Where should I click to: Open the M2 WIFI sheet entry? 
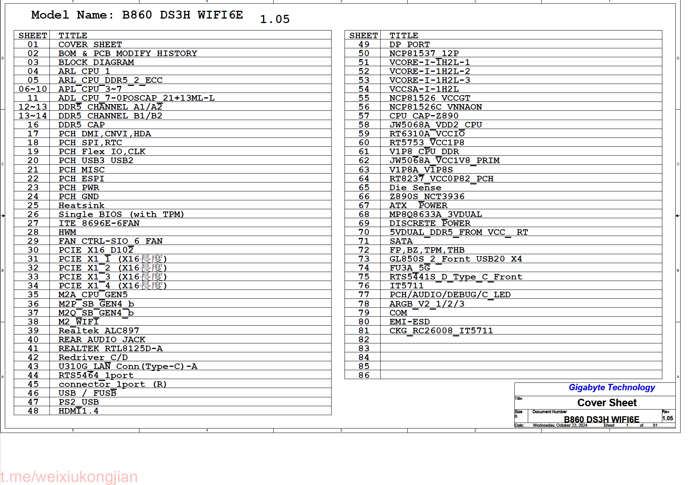[x=78, y=321]
